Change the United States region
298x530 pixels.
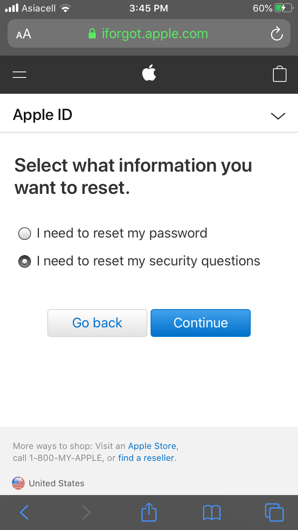tap(48, 483)
